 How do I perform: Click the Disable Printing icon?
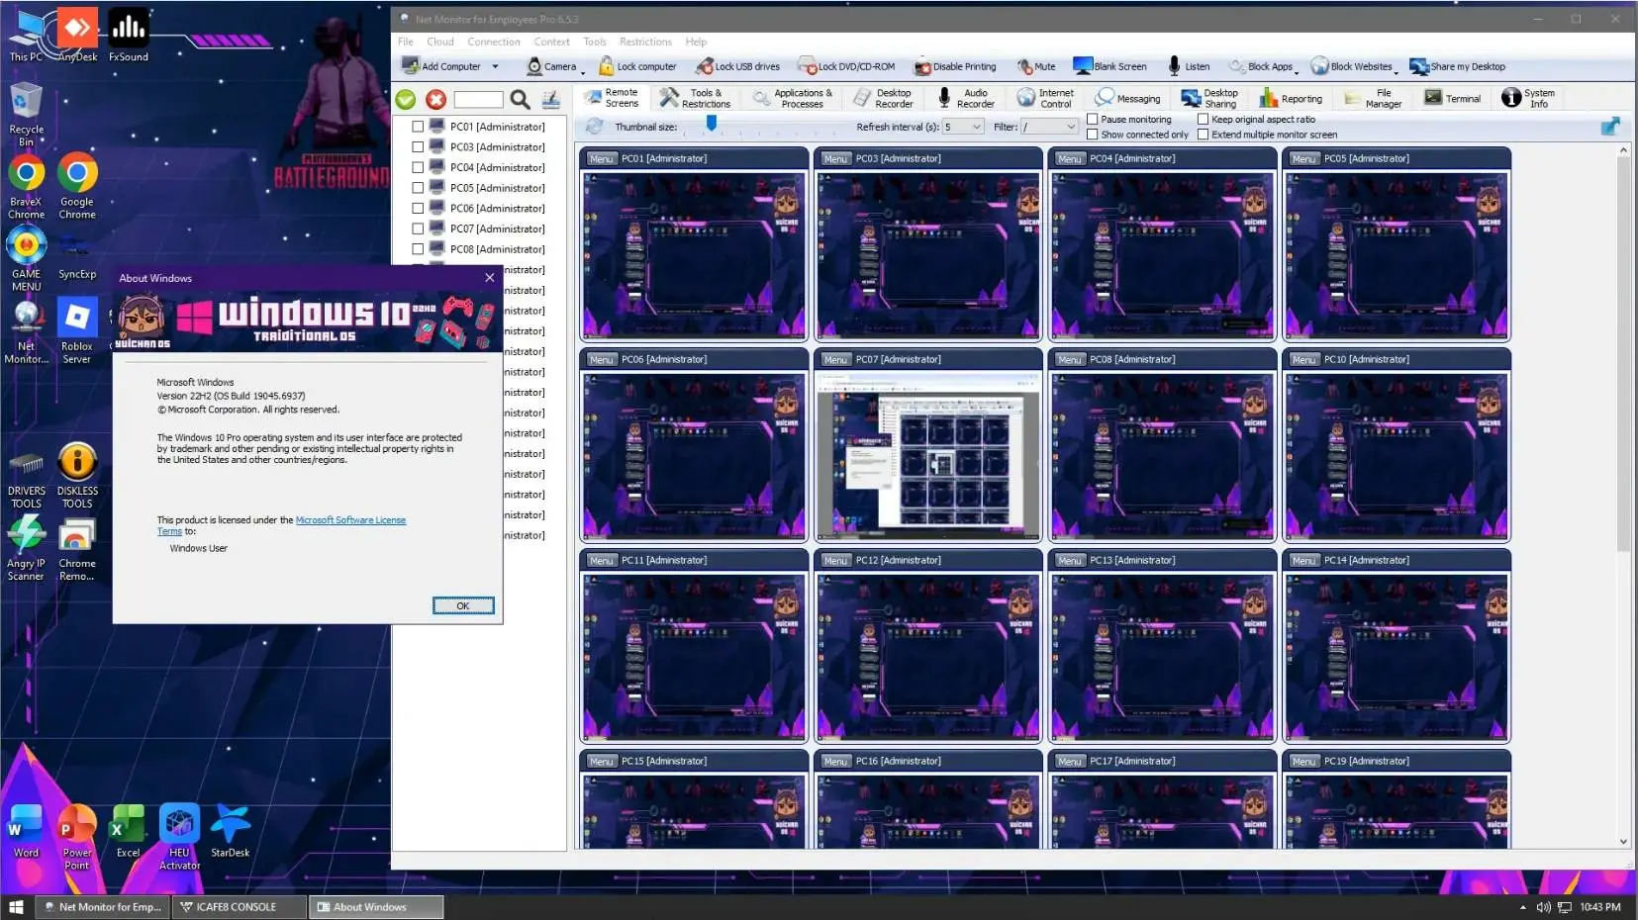pyautogui.click(x=922, y=66)
